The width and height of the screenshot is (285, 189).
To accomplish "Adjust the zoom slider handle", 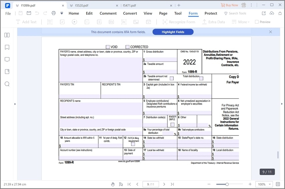I will click(227, 184).
